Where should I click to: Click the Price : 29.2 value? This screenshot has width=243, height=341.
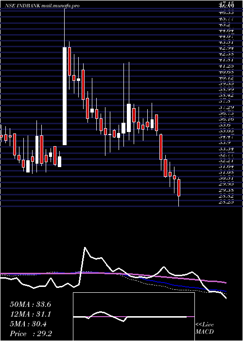pyautogui.click(x=31, y=334)
